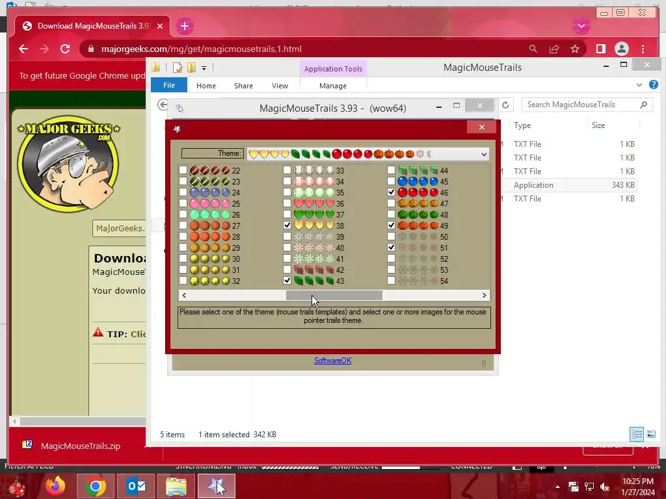
Task: Open the Theme dropdown list
Action: coord(484,154)
